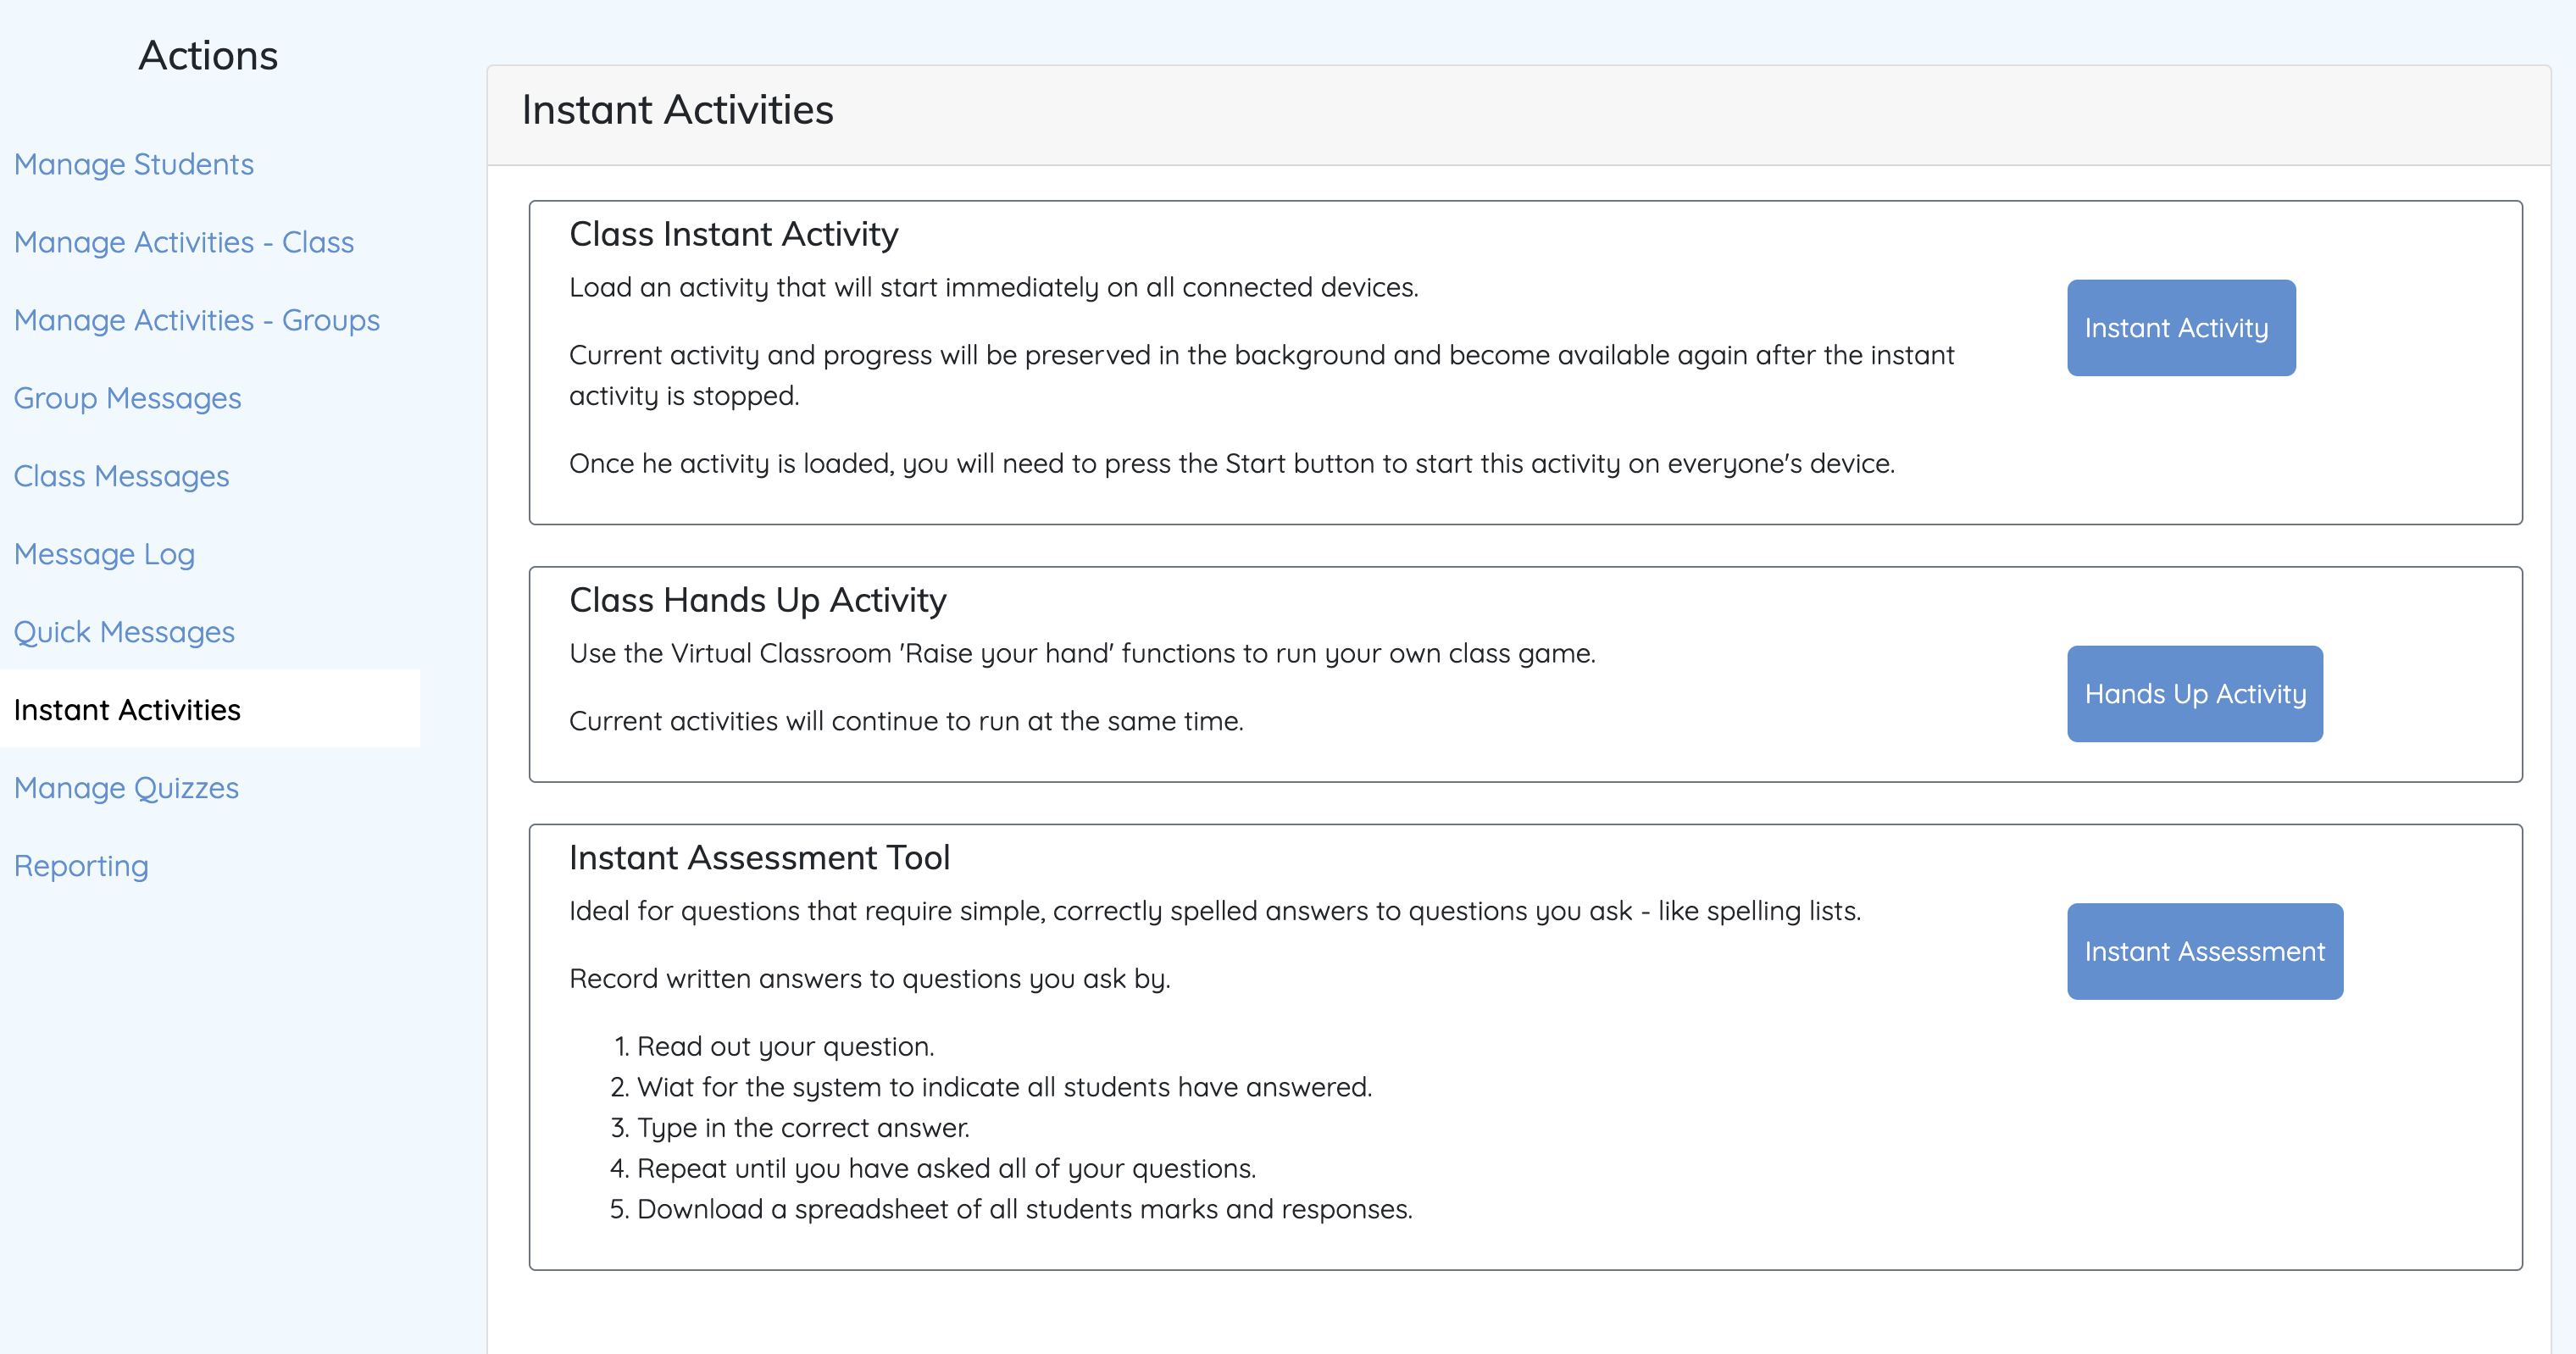This screenshot has height=1354, width=2576.
Task: Click the Class Instant Activity heading
Action: pyautogui.click(x=734, y=234)
